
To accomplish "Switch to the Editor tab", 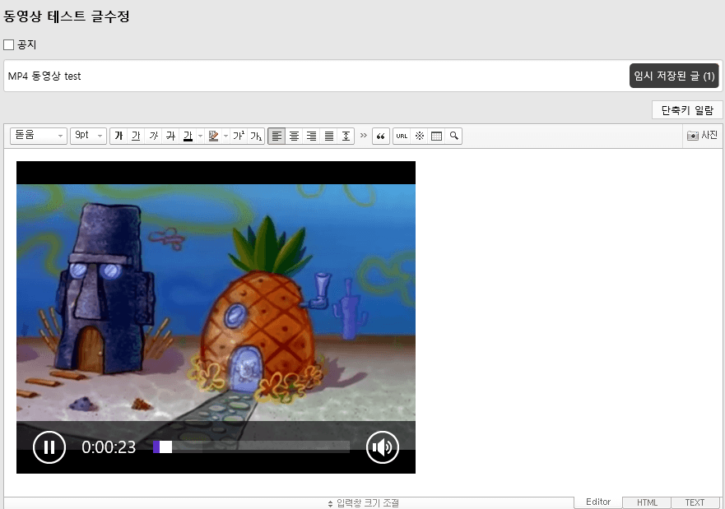I will click(597, 502).
